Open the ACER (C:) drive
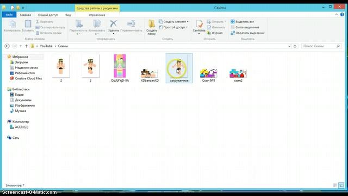The image size is (348, 196). pyautogui.click(x=21, y=127)
